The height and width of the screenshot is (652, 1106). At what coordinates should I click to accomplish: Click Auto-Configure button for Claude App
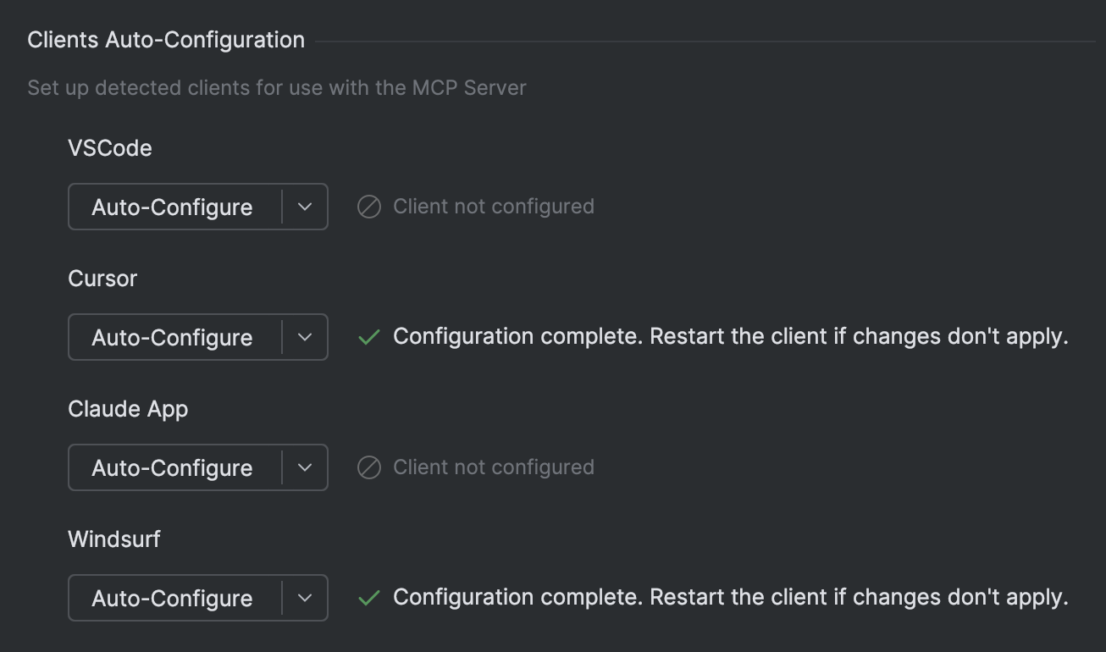pos(173,468)
